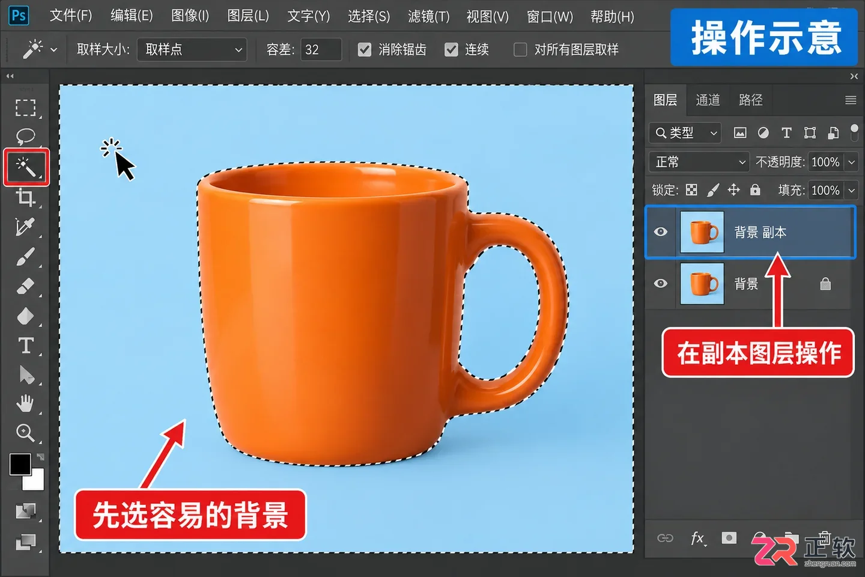Select the Magic Wand tool in toolbar

pyautogui.click(x=26, y=166)
